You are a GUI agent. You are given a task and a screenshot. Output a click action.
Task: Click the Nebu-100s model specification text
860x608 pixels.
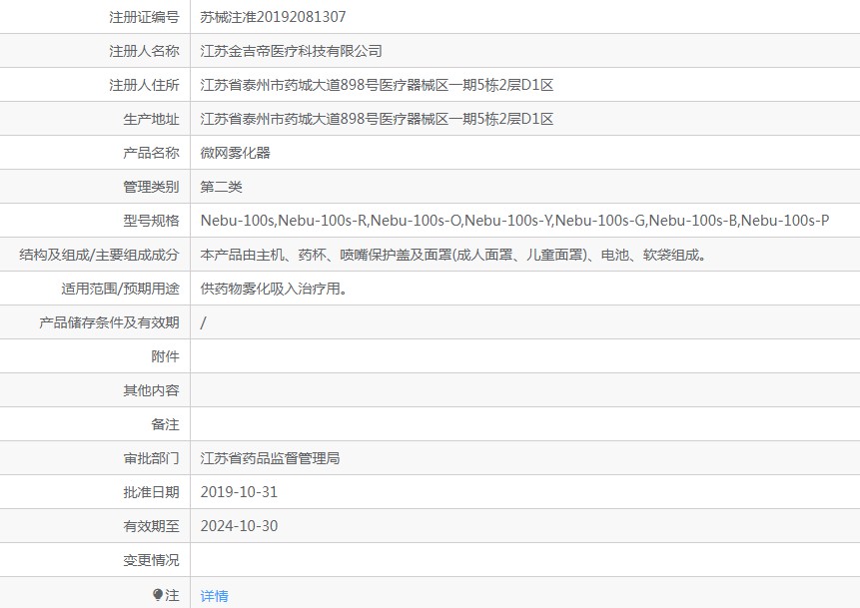pos(514,221)
